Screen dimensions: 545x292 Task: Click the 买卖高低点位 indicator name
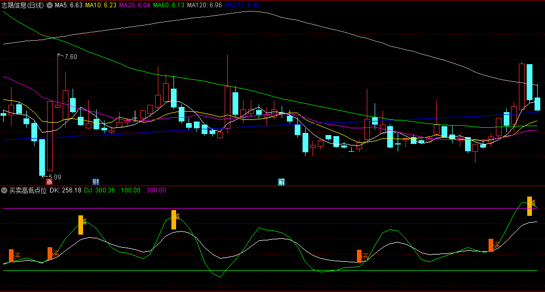click(x=28, y=191)
